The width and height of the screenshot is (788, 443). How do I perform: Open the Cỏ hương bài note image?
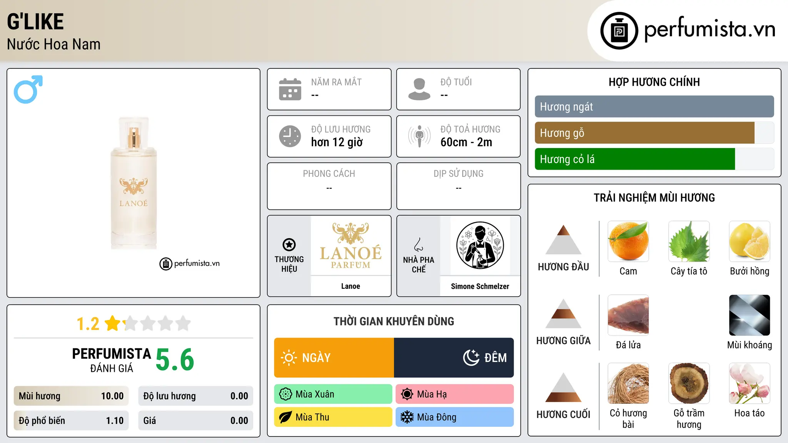[628, 383]
